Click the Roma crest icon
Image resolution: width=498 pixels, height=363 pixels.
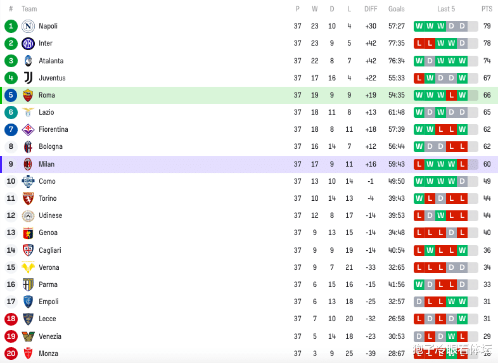click(x=28, y=95)
